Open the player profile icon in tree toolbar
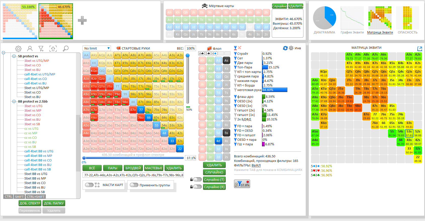Viewport: 425px width, 221px height. 30,49
